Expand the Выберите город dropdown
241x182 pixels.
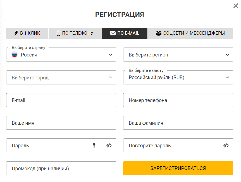pyautogui.click(x=61, y=77)
